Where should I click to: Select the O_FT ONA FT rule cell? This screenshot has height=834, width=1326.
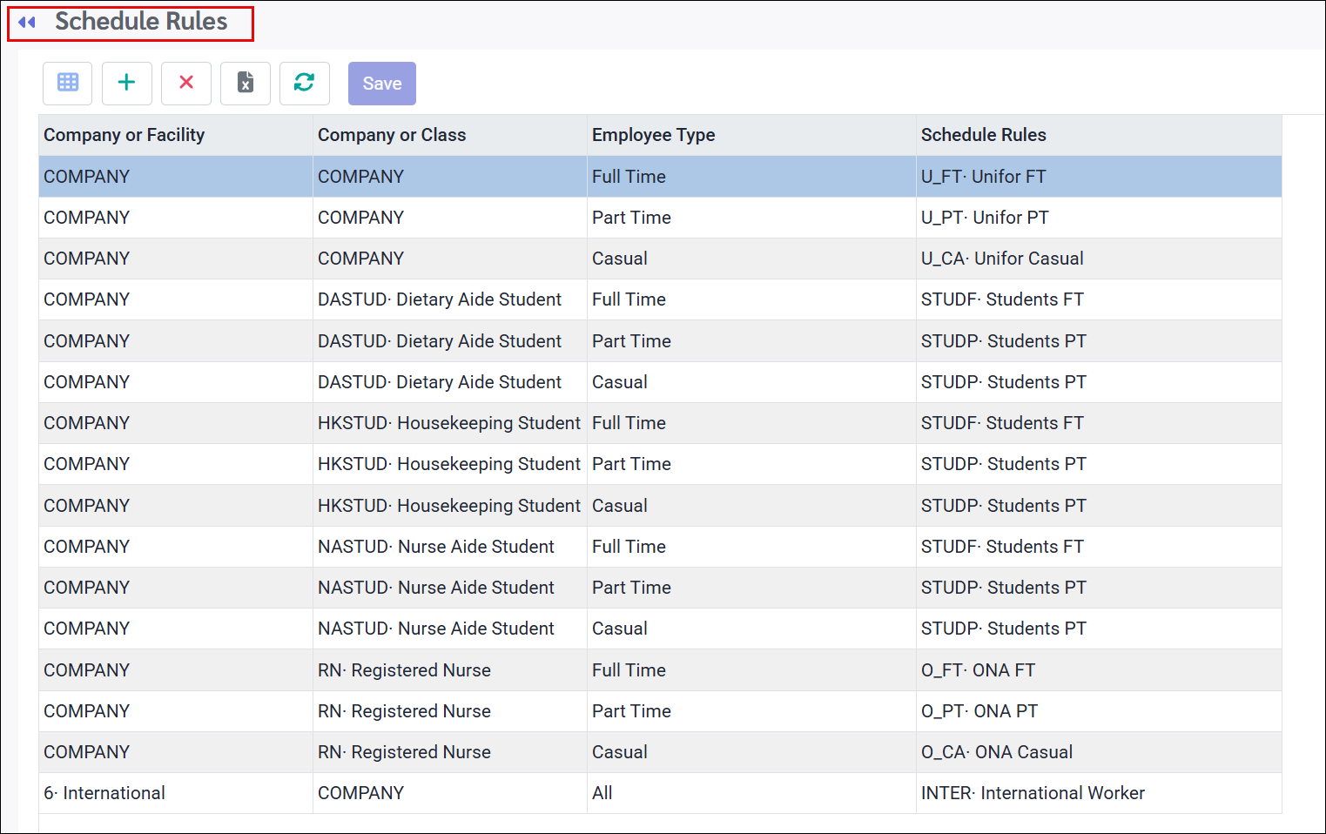[x=1099, y=670]
